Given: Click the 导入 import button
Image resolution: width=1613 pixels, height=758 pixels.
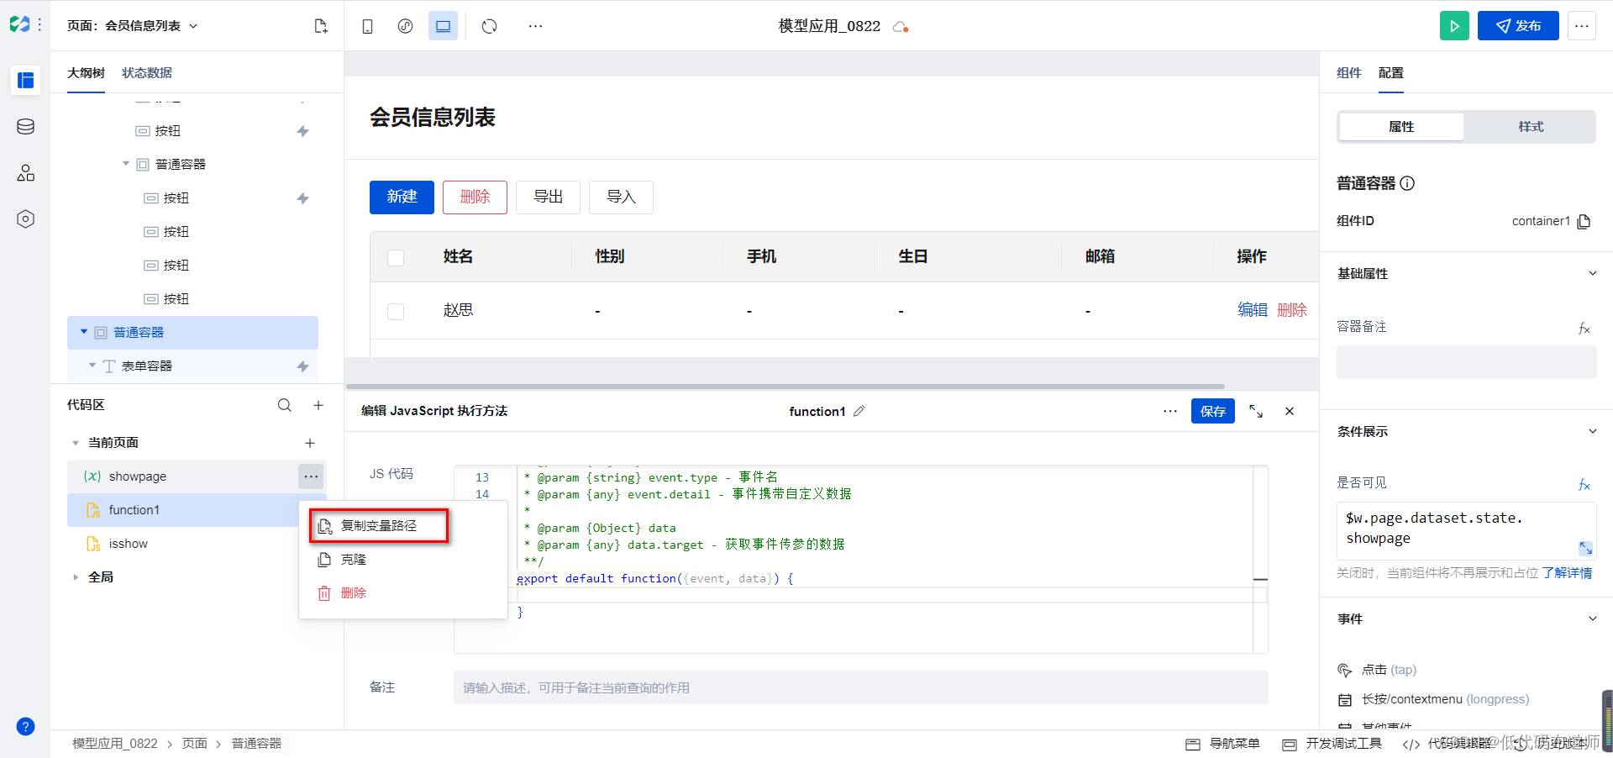Looking at the screenshot, I should (621, 197).
